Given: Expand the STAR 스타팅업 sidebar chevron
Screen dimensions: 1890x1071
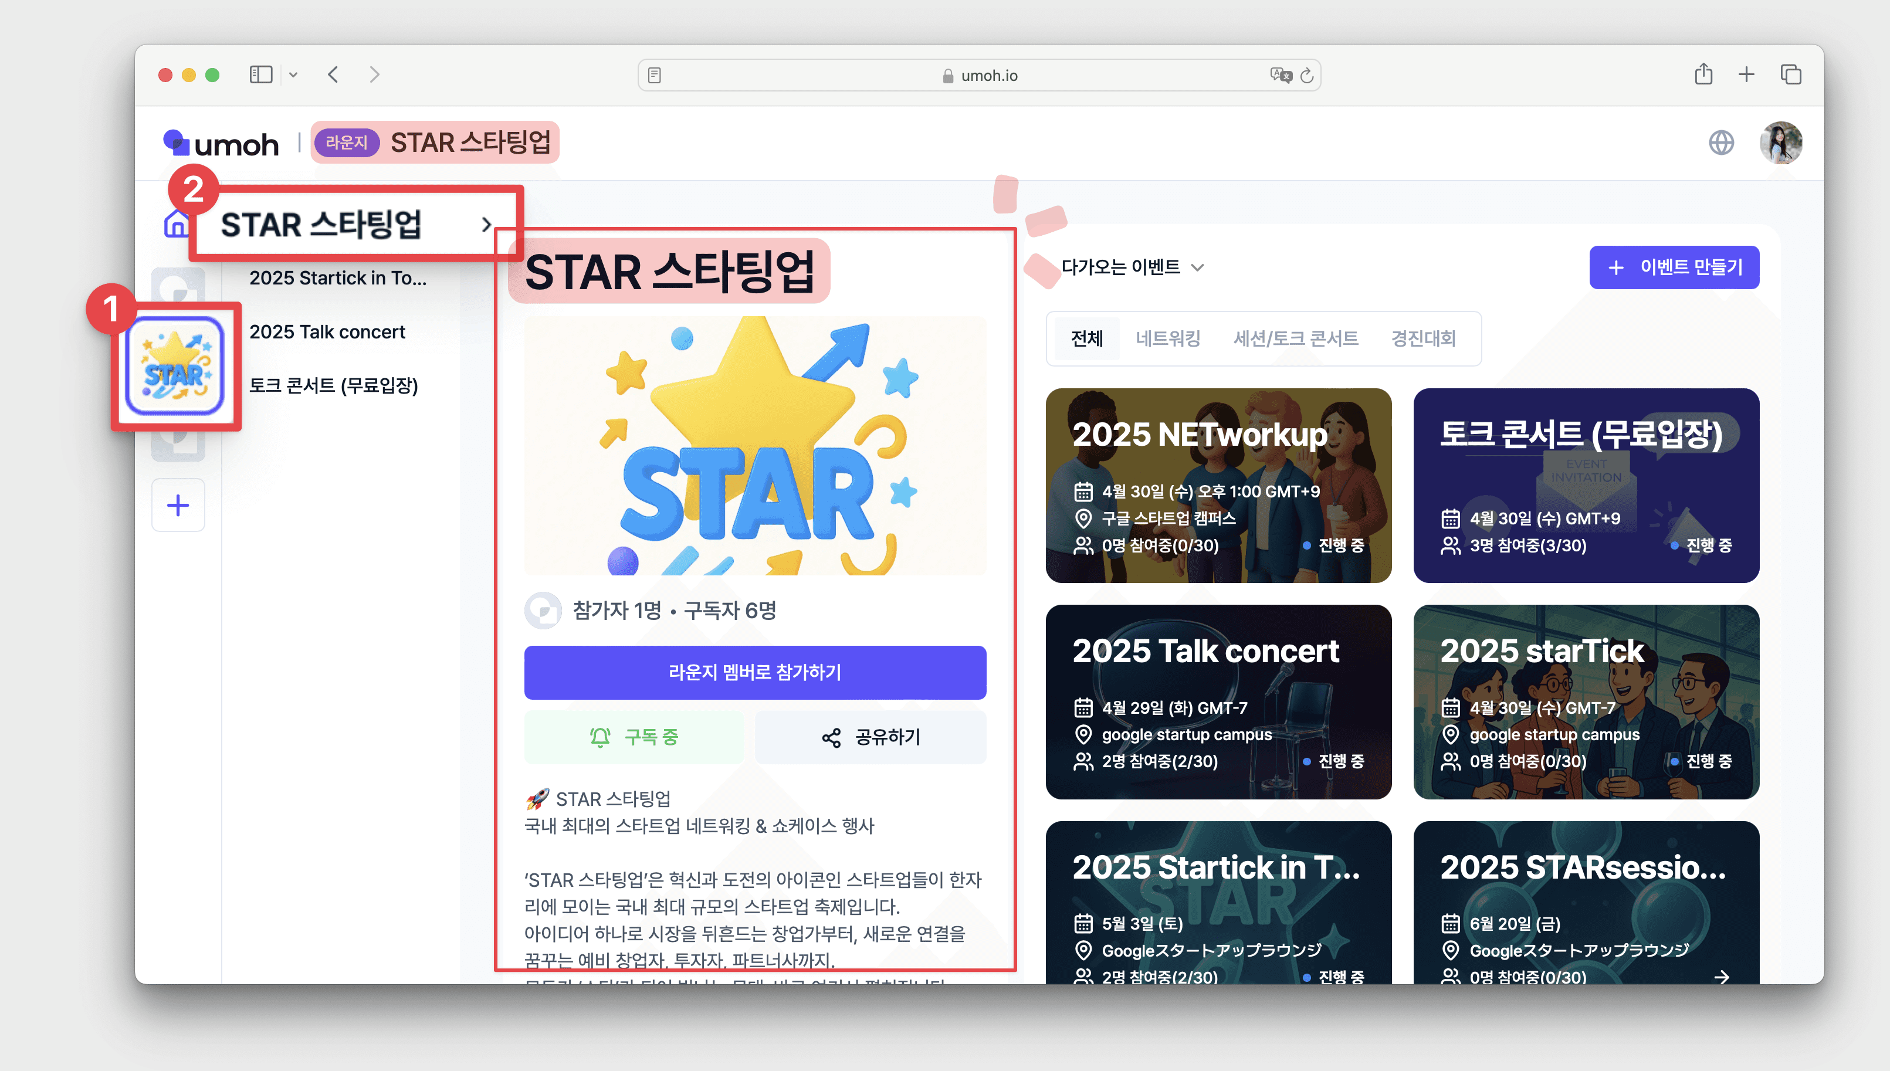Looking at the screenshot, I should tap(486, 225).
